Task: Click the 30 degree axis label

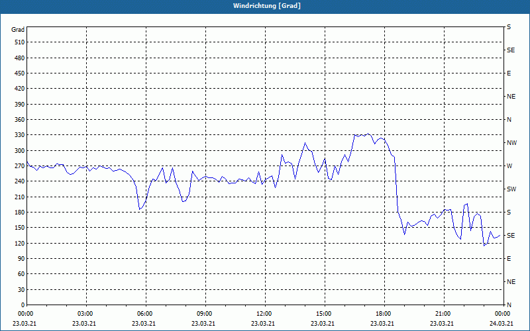Action: 21,289
